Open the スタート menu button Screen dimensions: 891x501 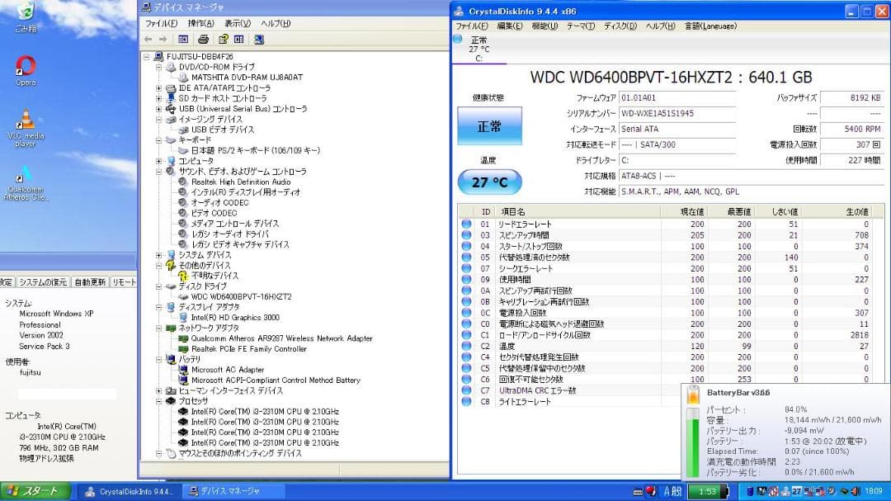pos(35,491)
